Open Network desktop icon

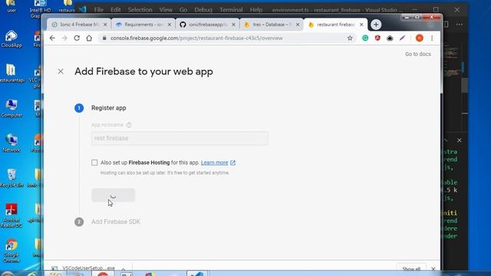point(12,143)
